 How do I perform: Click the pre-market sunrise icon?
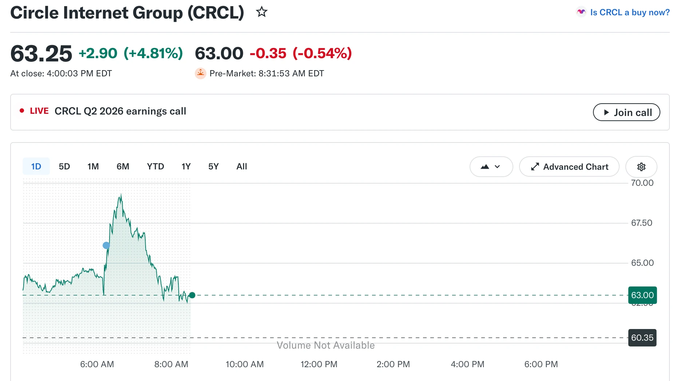point(201,73)
